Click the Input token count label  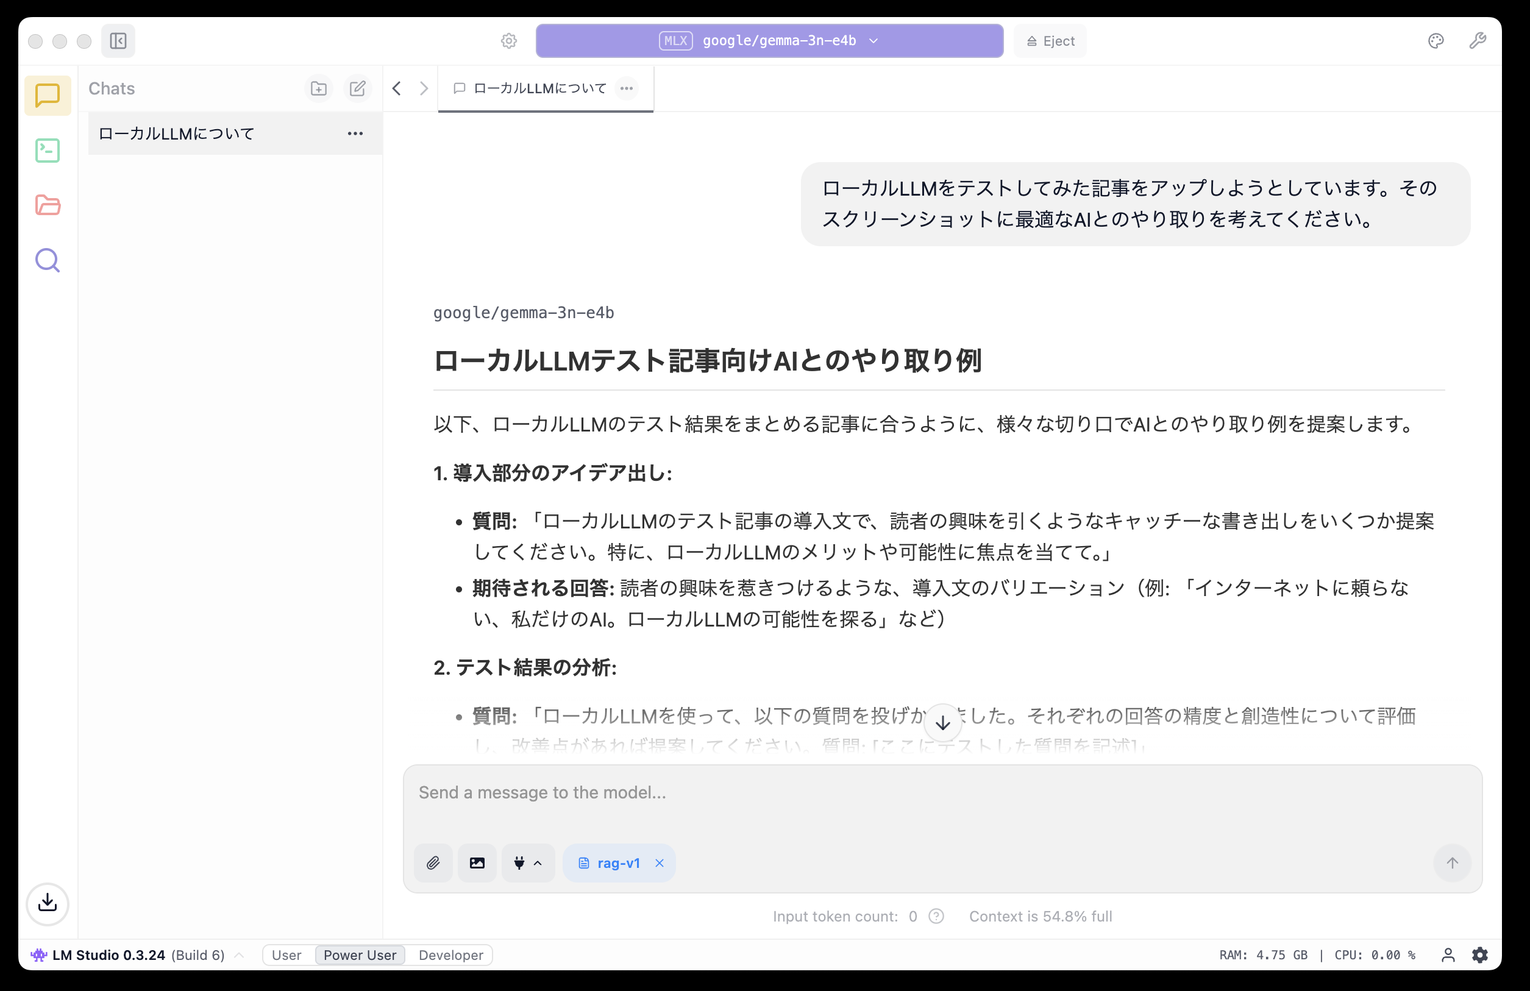(x=835, y=917)
